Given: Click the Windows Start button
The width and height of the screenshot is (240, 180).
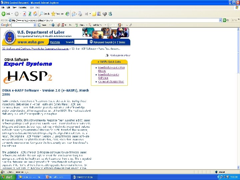Looking at the screenshot, I should [x=8, y=177].
